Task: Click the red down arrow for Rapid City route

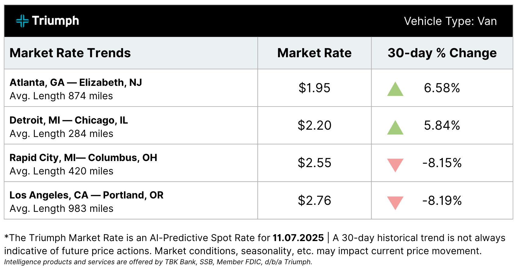Action: (x=395, y=165)
